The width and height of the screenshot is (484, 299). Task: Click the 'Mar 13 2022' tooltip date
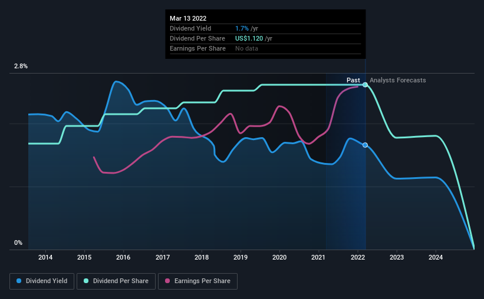[188, 18]
